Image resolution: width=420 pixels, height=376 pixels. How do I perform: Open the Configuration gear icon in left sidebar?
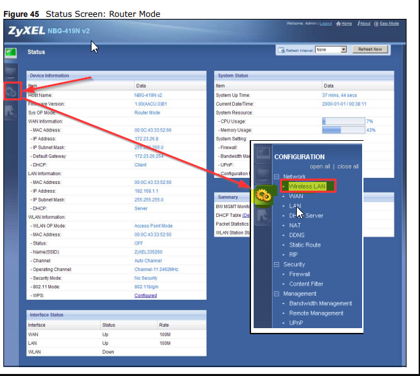coord(11,92)
